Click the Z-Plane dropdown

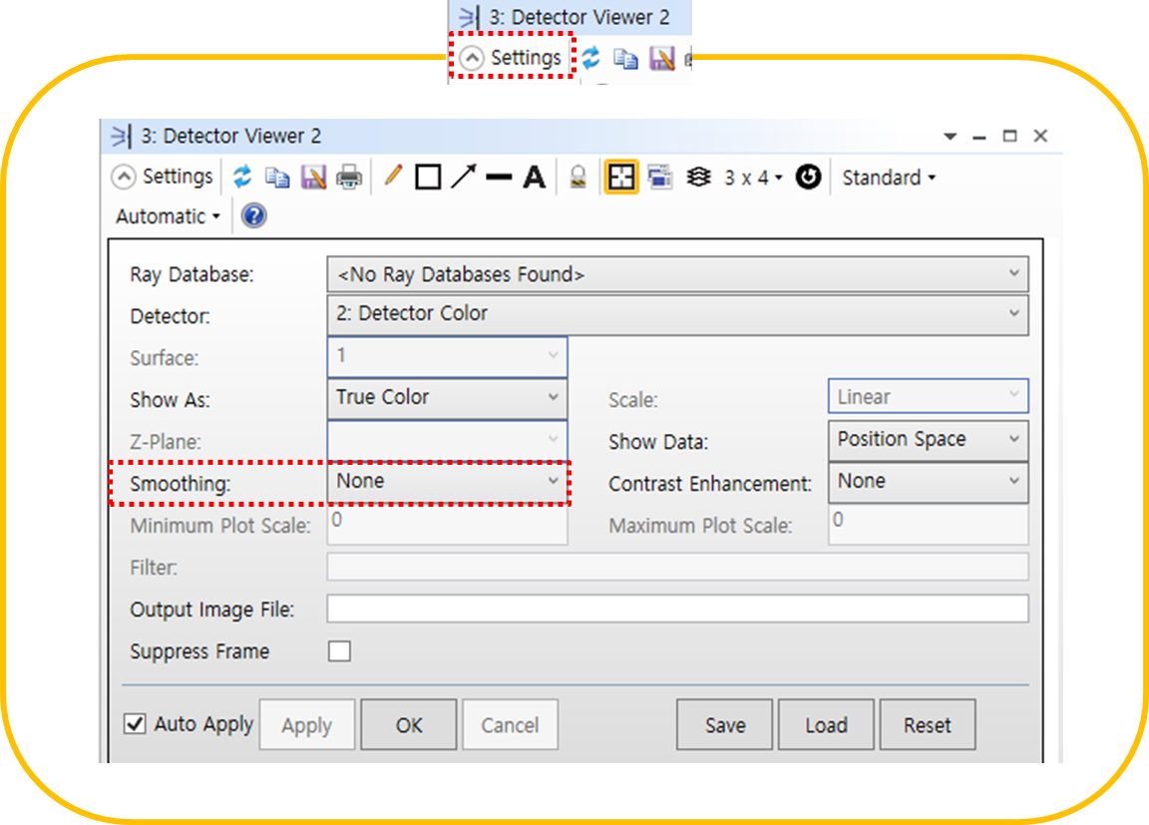click(447, 440)
